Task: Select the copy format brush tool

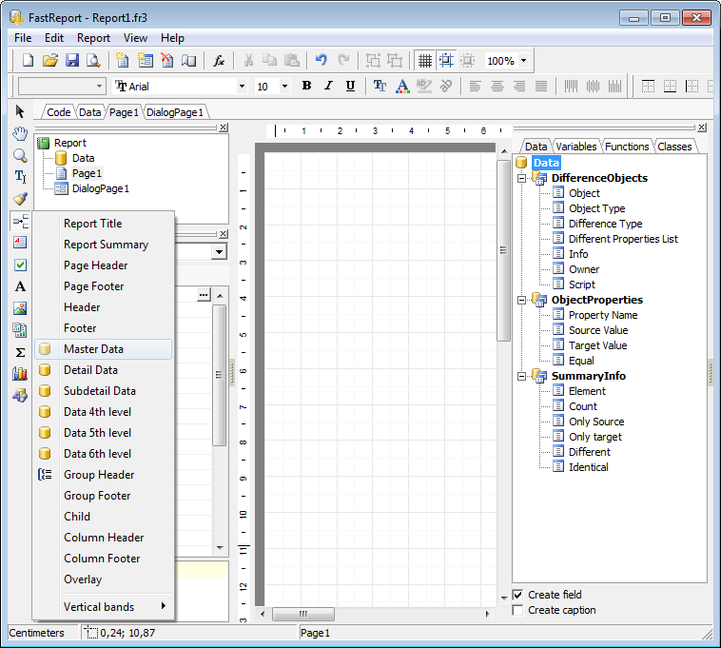Action: [x=20, y=199]
